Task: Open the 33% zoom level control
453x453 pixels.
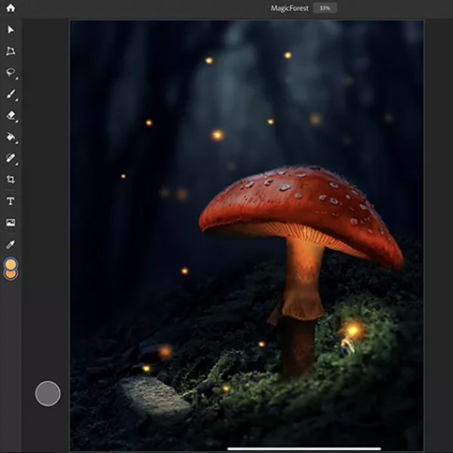Action: click(x=325, y=8)
